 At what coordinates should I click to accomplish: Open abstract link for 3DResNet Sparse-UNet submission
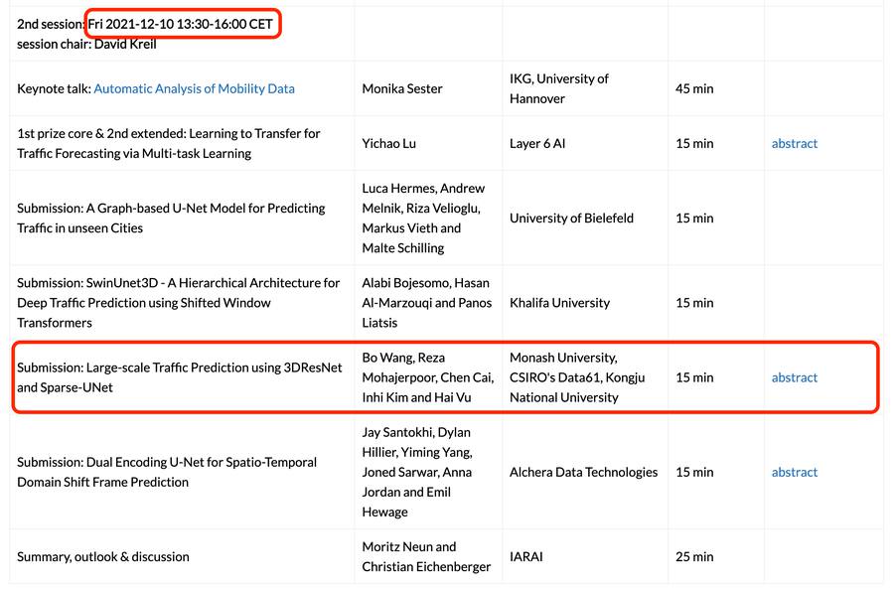795,377
